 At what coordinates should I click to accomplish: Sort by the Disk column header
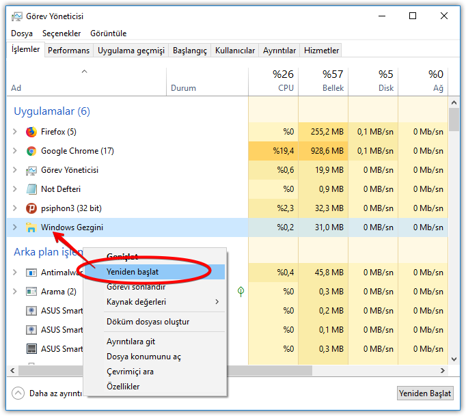tap(373, 82)
